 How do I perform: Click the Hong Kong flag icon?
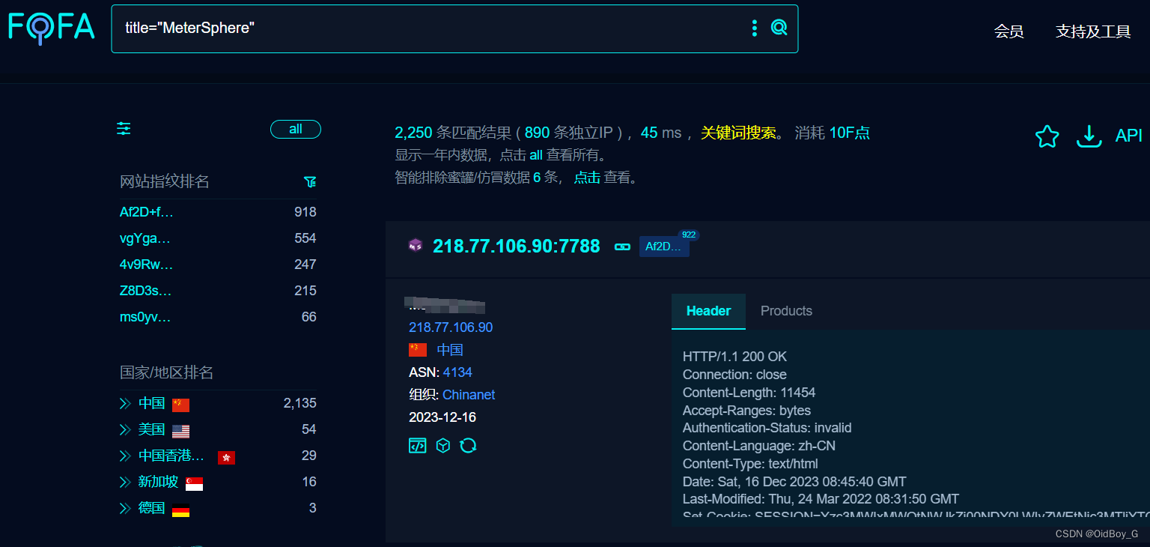[226, 457]
